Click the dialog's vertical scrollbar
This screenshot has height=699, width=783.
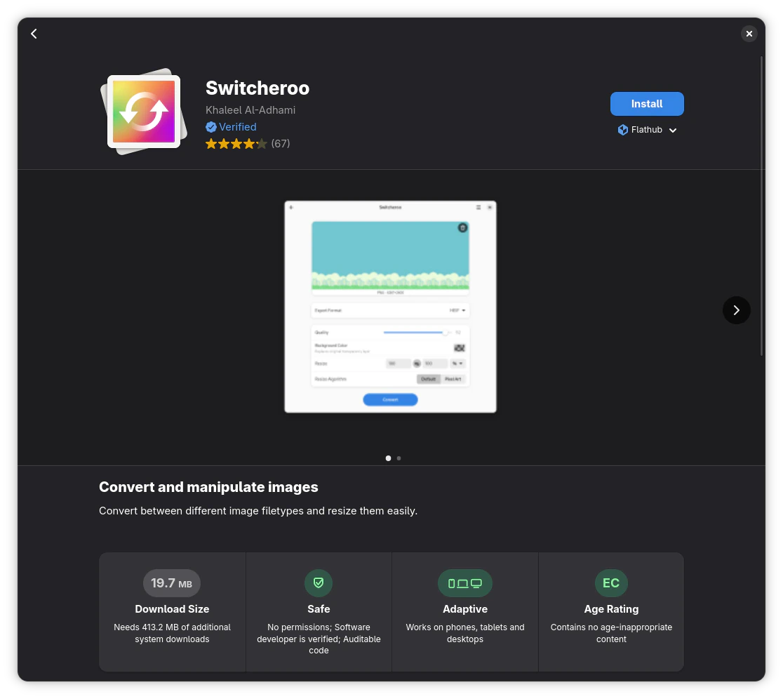click(x=761, y=206)
